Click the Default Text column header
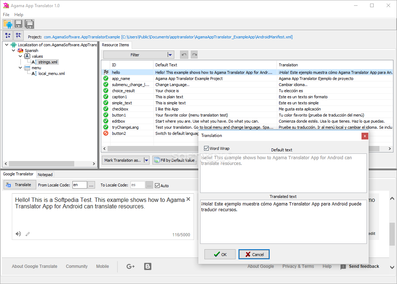The height and width of the screenshot is (284, 397). (x=215, y=65)
